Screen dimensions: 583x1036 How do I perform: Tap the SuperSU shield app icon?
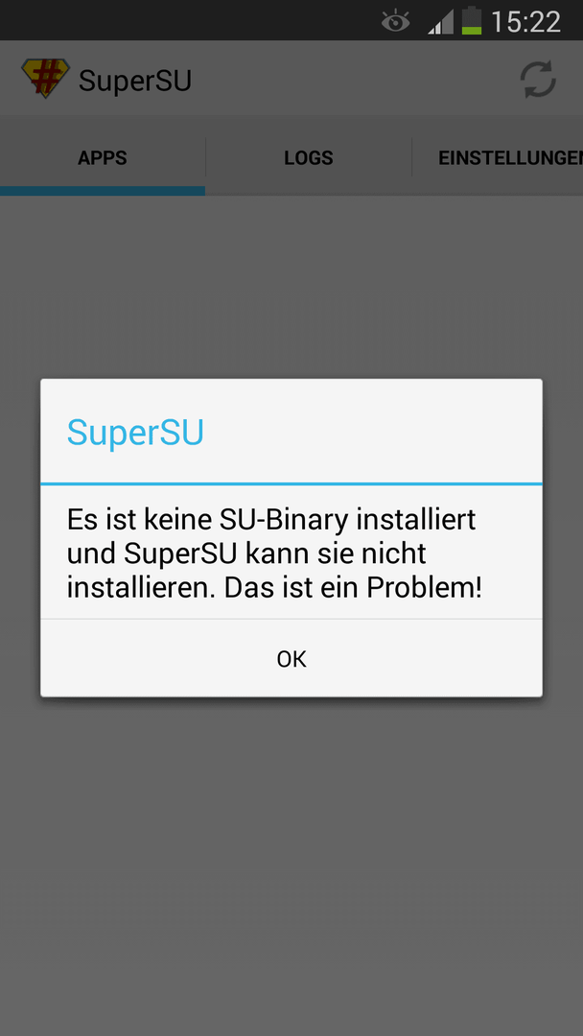45,78
